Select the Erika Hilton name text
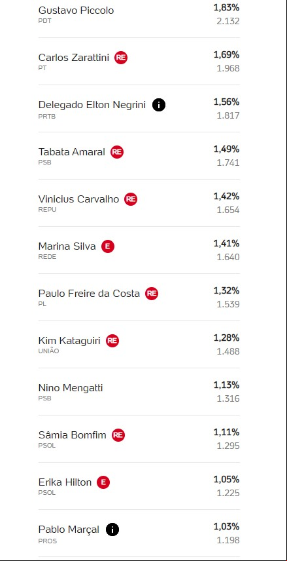Screen dimensions: 287x561 [65, 482]
